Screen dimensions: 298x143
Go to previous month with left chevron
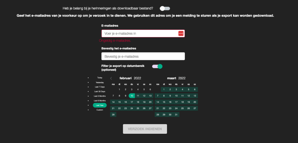[111, 78]
